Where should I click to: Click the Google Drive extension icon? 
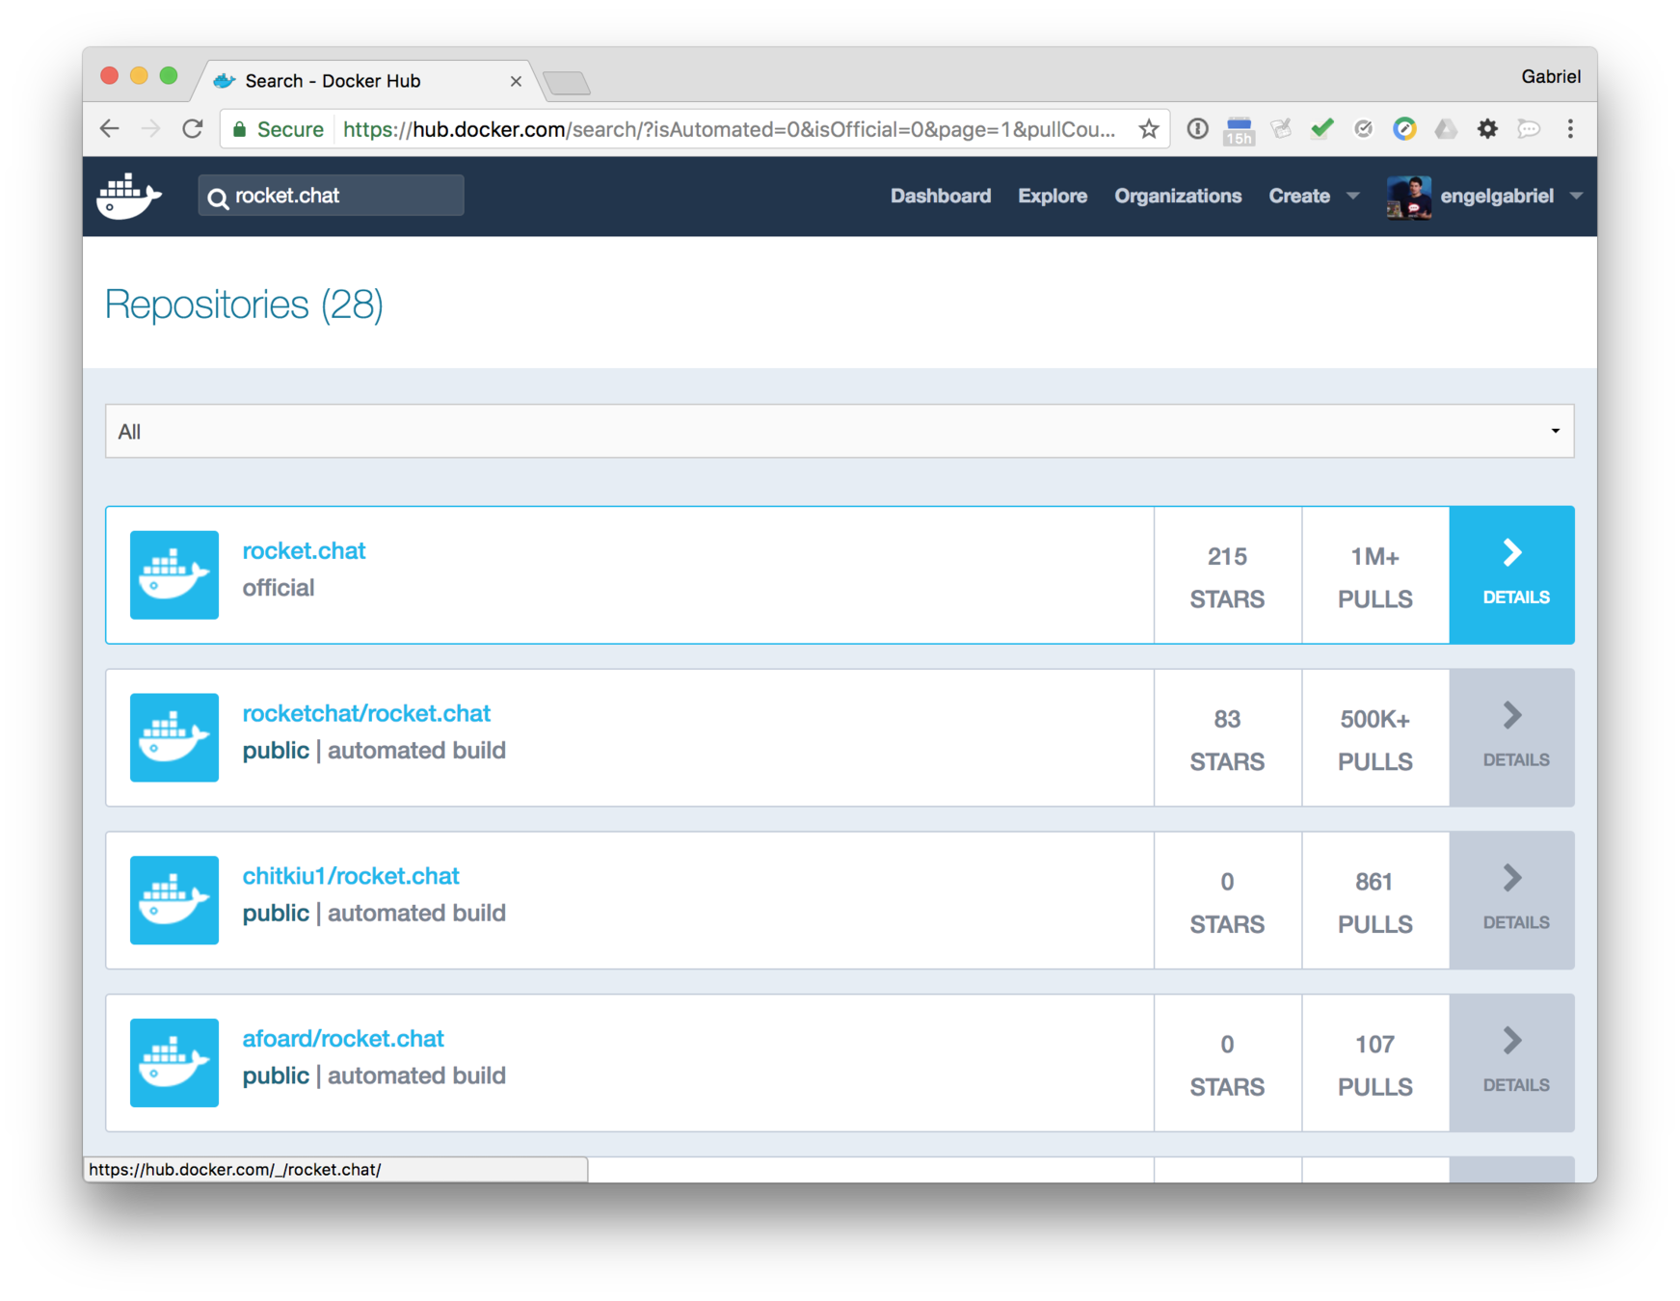point(1446,129)
